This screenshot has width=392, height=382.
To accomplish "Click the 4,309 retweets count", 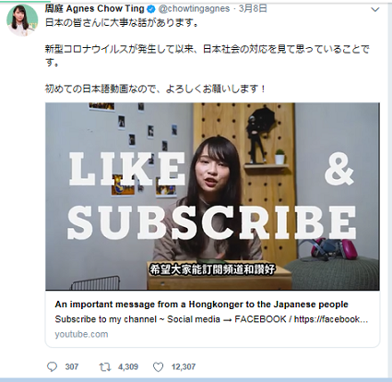I will click(128, 366).
